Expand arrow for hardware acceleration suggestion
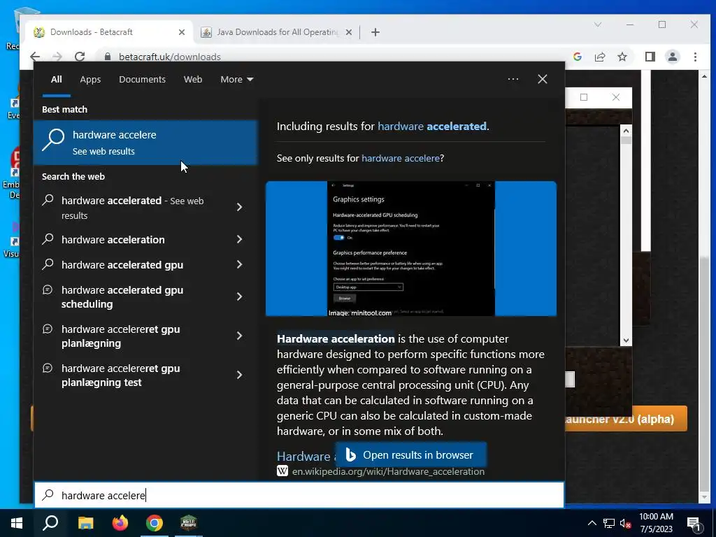This screenshot has height=537, width=716. pyautogui.click(x=239, y=239)
